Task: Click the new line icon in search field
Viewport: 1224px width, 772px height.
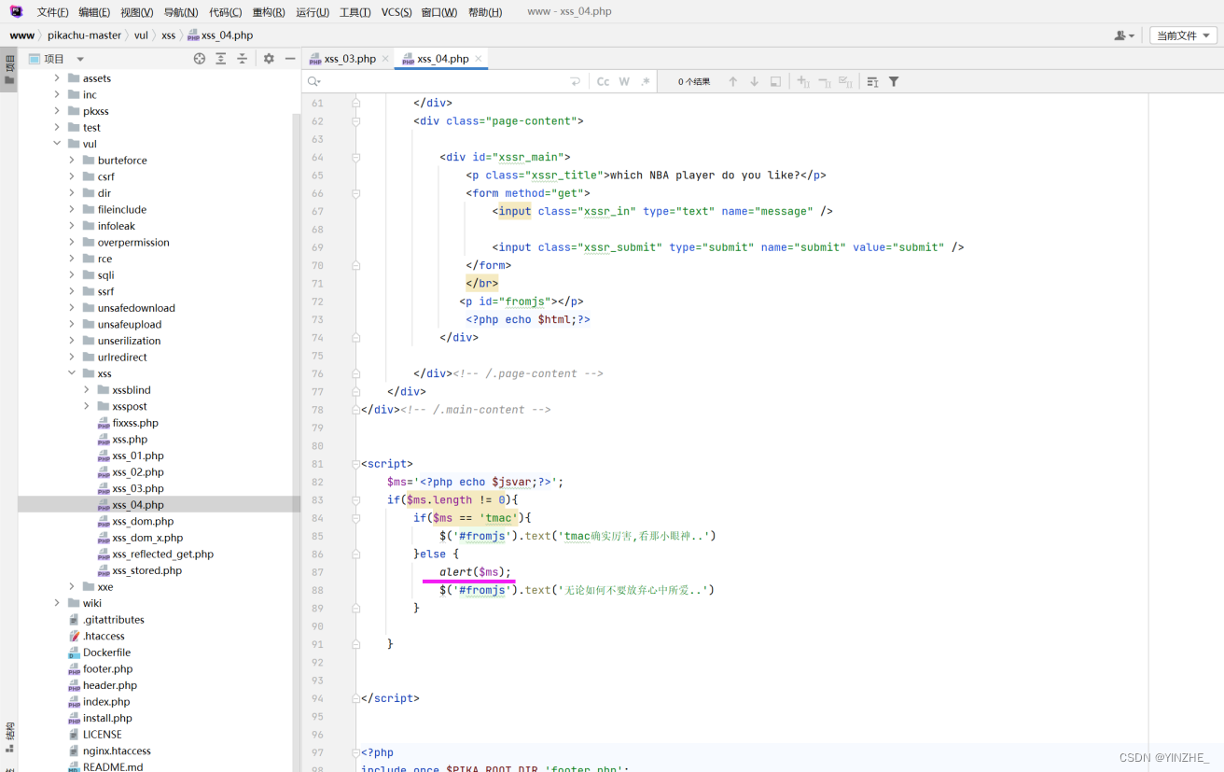Action: pyautogui.click(x=576, y=82)
